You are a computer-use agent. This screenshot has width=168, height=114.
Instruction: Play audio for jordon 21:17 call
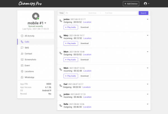click(71, 27)
